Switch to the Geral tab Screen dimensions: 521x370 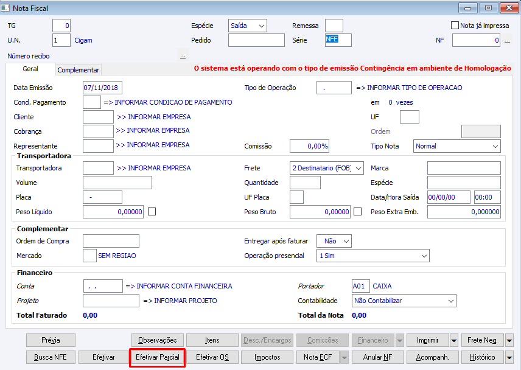tap(30, 69)
